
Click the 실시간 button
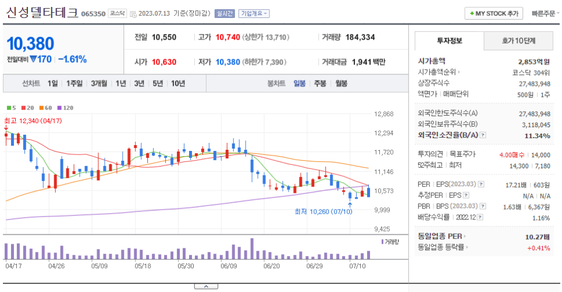pos(225,13)
